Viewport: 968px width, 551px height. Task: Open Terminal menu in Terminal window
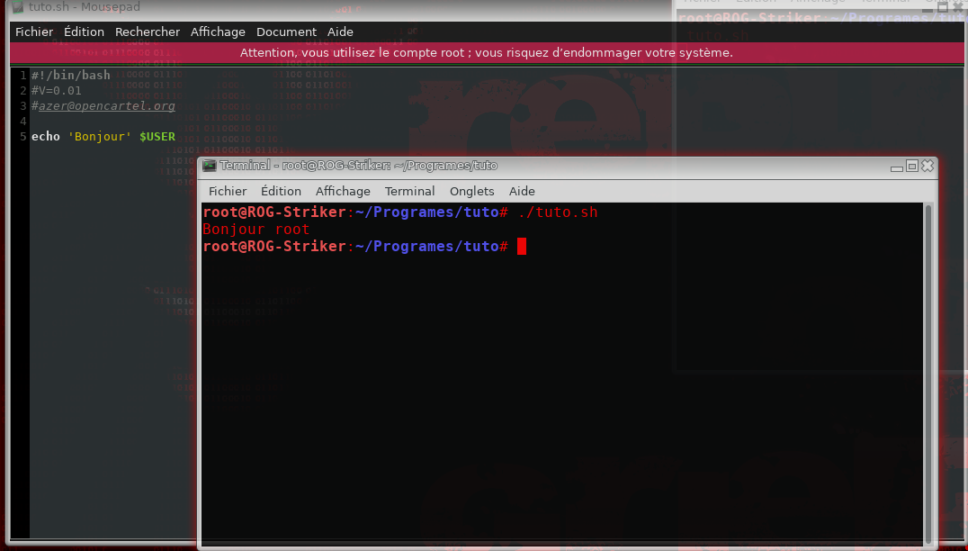tap(410, 192)
